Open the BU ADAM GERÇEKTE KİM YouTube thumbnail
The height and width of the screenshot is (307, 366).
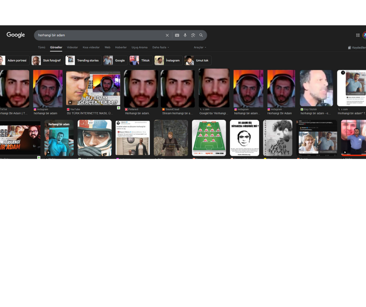click(x=93, y=88)
